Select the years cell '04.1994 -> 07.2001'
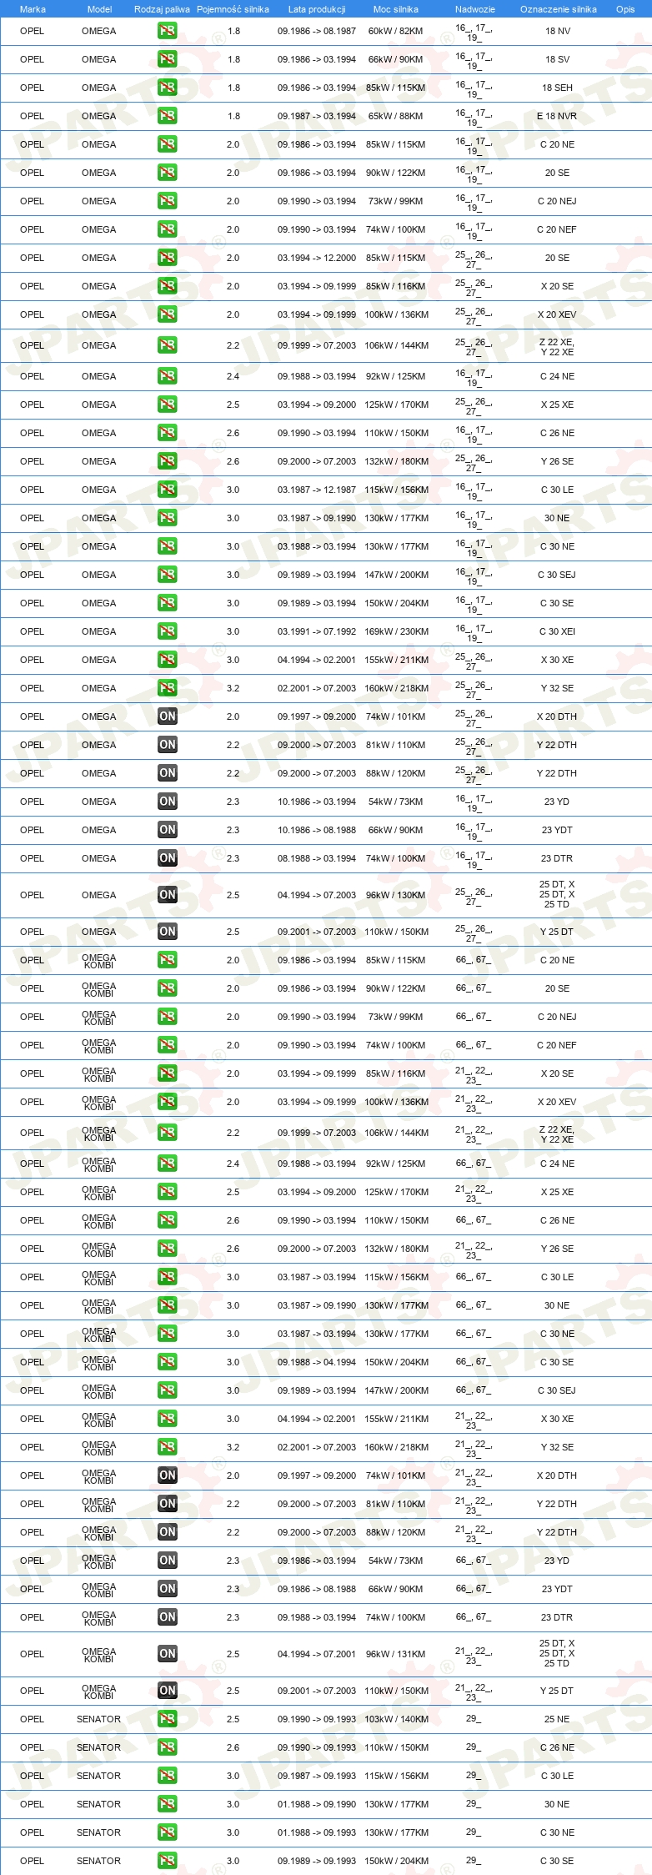652x1875 pixels. pos(317,1654)
